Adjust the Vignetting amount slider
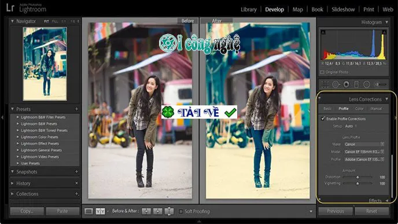The height and width of the screenshot is (224, 398). pos(358,183)
